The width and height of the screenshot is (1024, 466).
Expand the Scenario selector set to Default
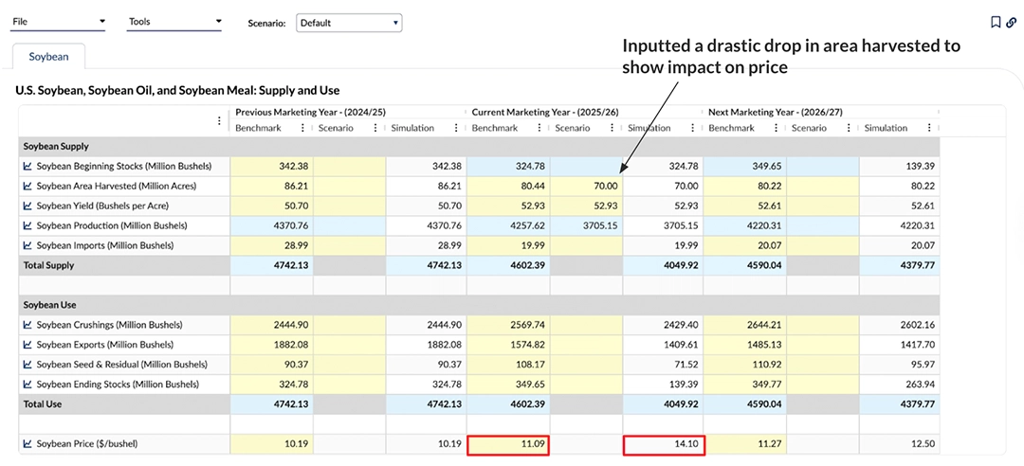point(349,23)
